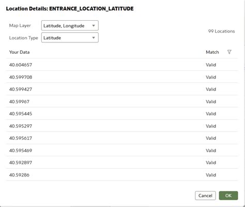
Task: Click the 99 Locations count label
Action: pyautogui.click(x=221, y=31)
